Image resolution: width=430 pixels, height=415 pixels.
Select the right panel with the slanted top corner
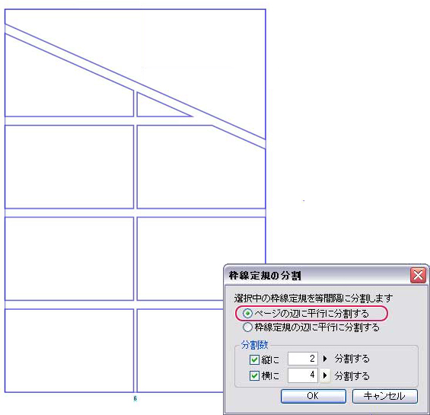pos(201,170)
